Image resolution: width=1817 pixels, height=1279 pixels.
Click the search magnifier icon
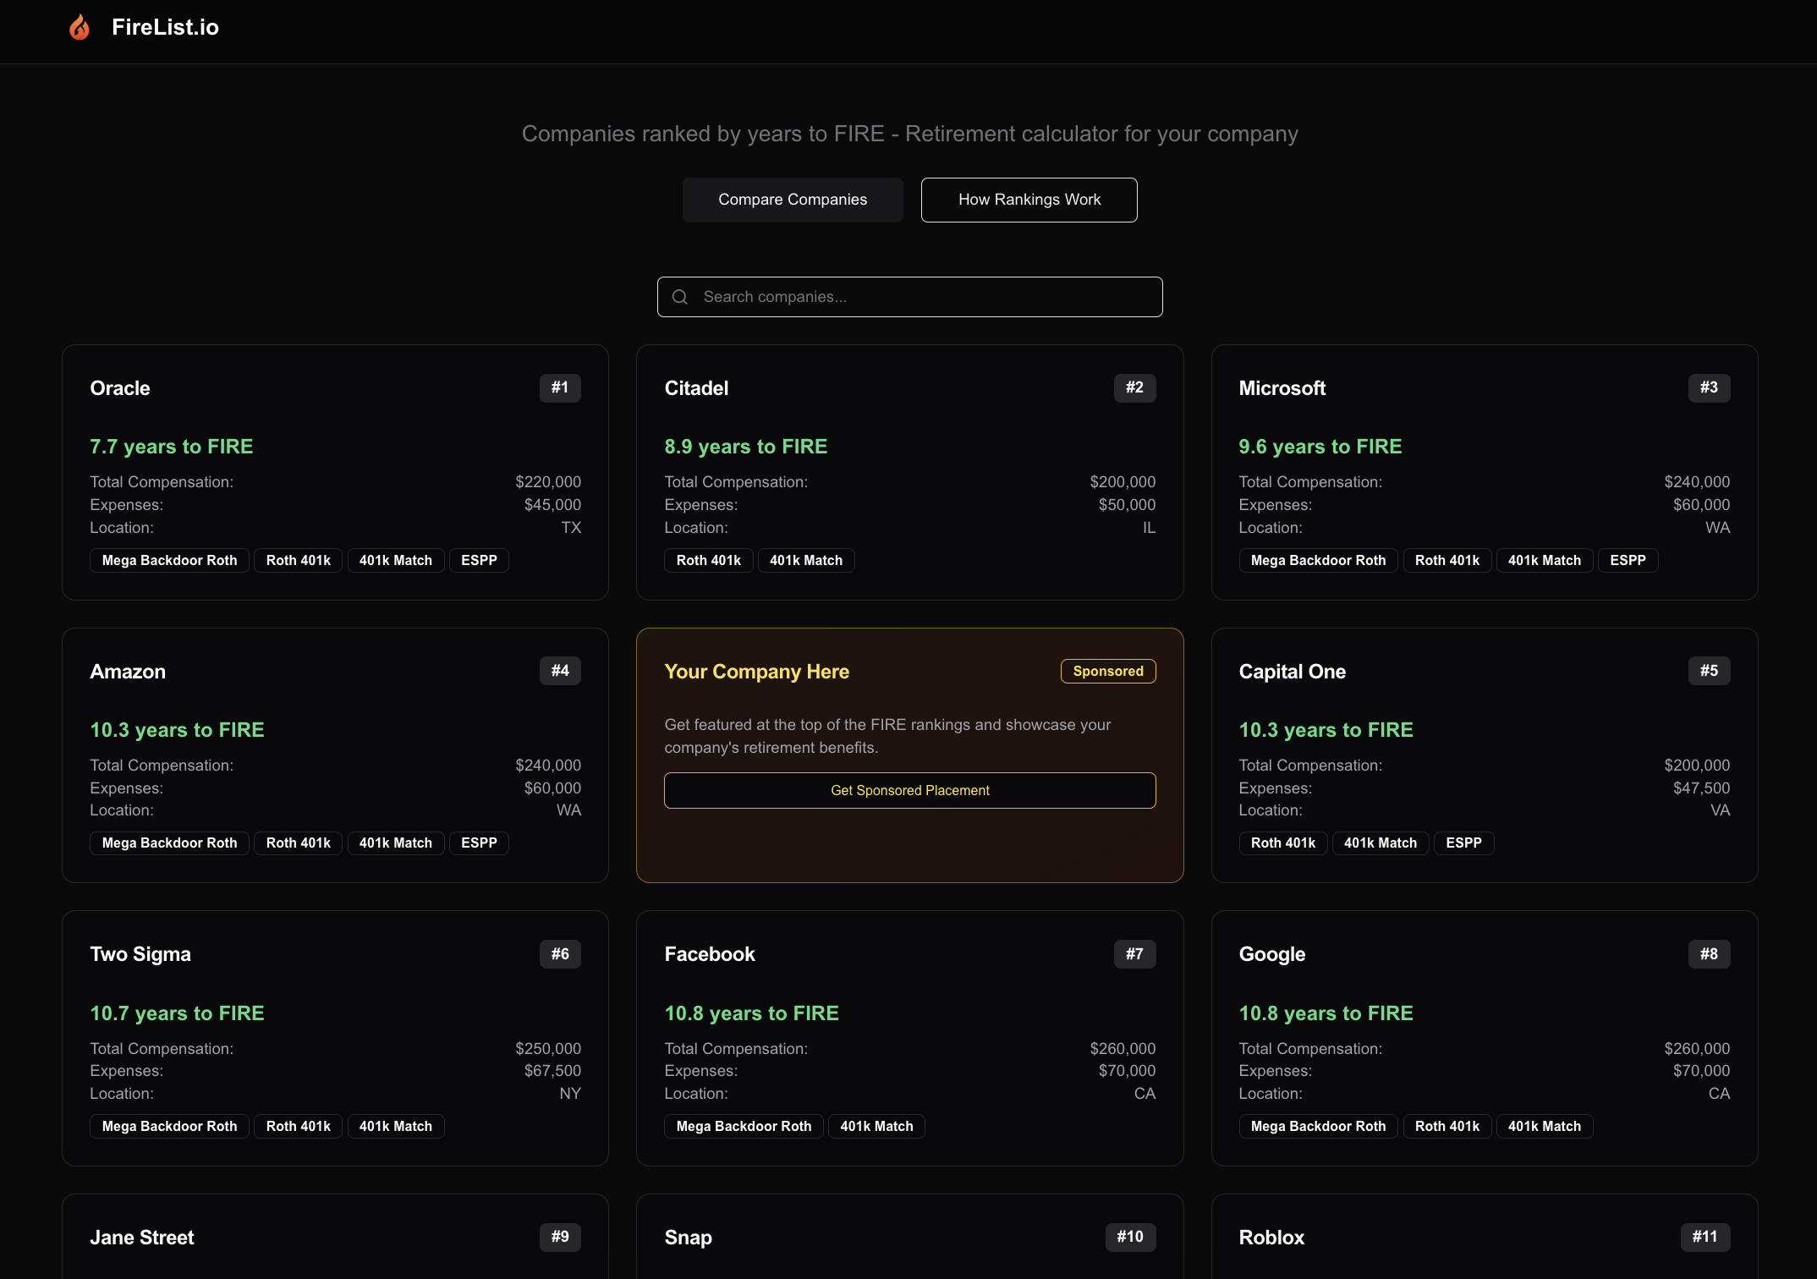click(x=680, y=297)
